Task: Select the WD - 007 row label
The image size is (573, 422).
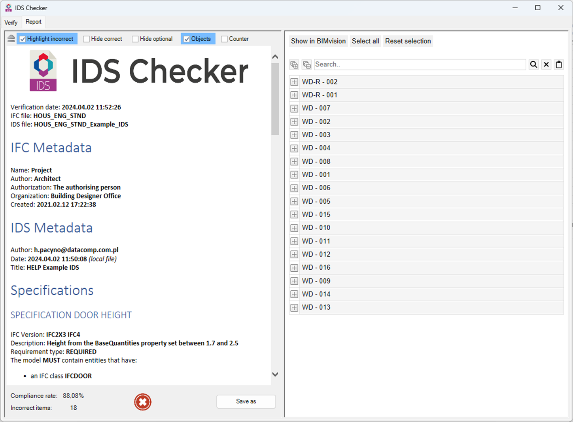Action: [x=316, y=108]
